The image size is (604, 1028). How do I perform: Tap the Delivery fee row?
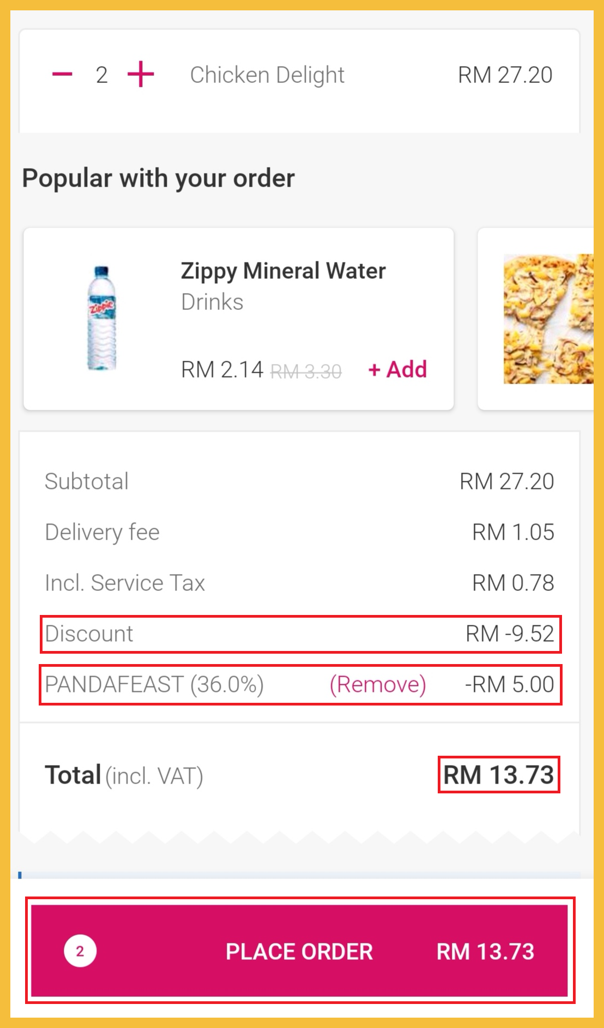pyautogui.click(x=299, y=532)
